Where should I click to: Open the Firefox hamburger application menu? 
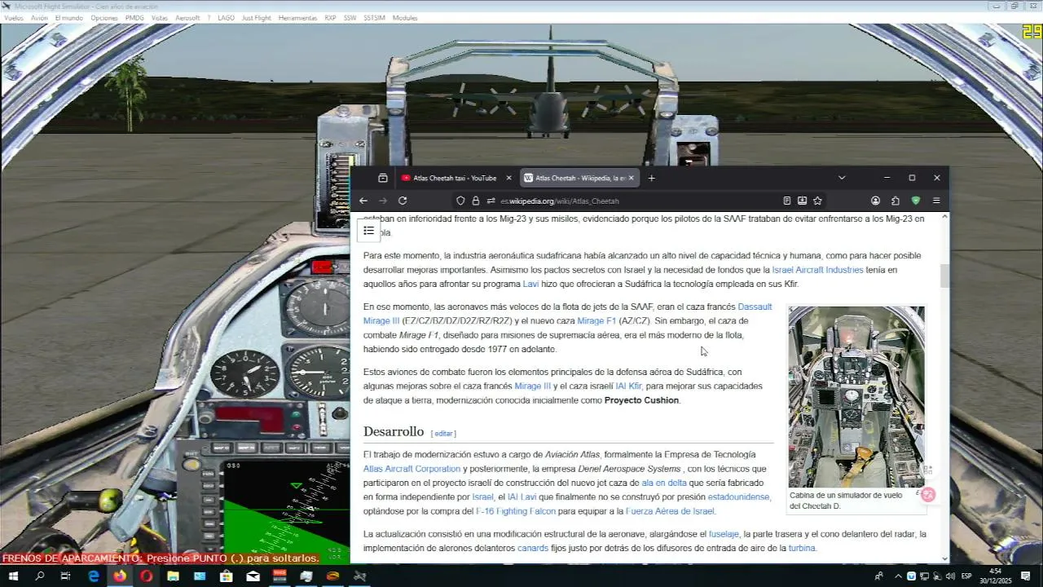936,201
